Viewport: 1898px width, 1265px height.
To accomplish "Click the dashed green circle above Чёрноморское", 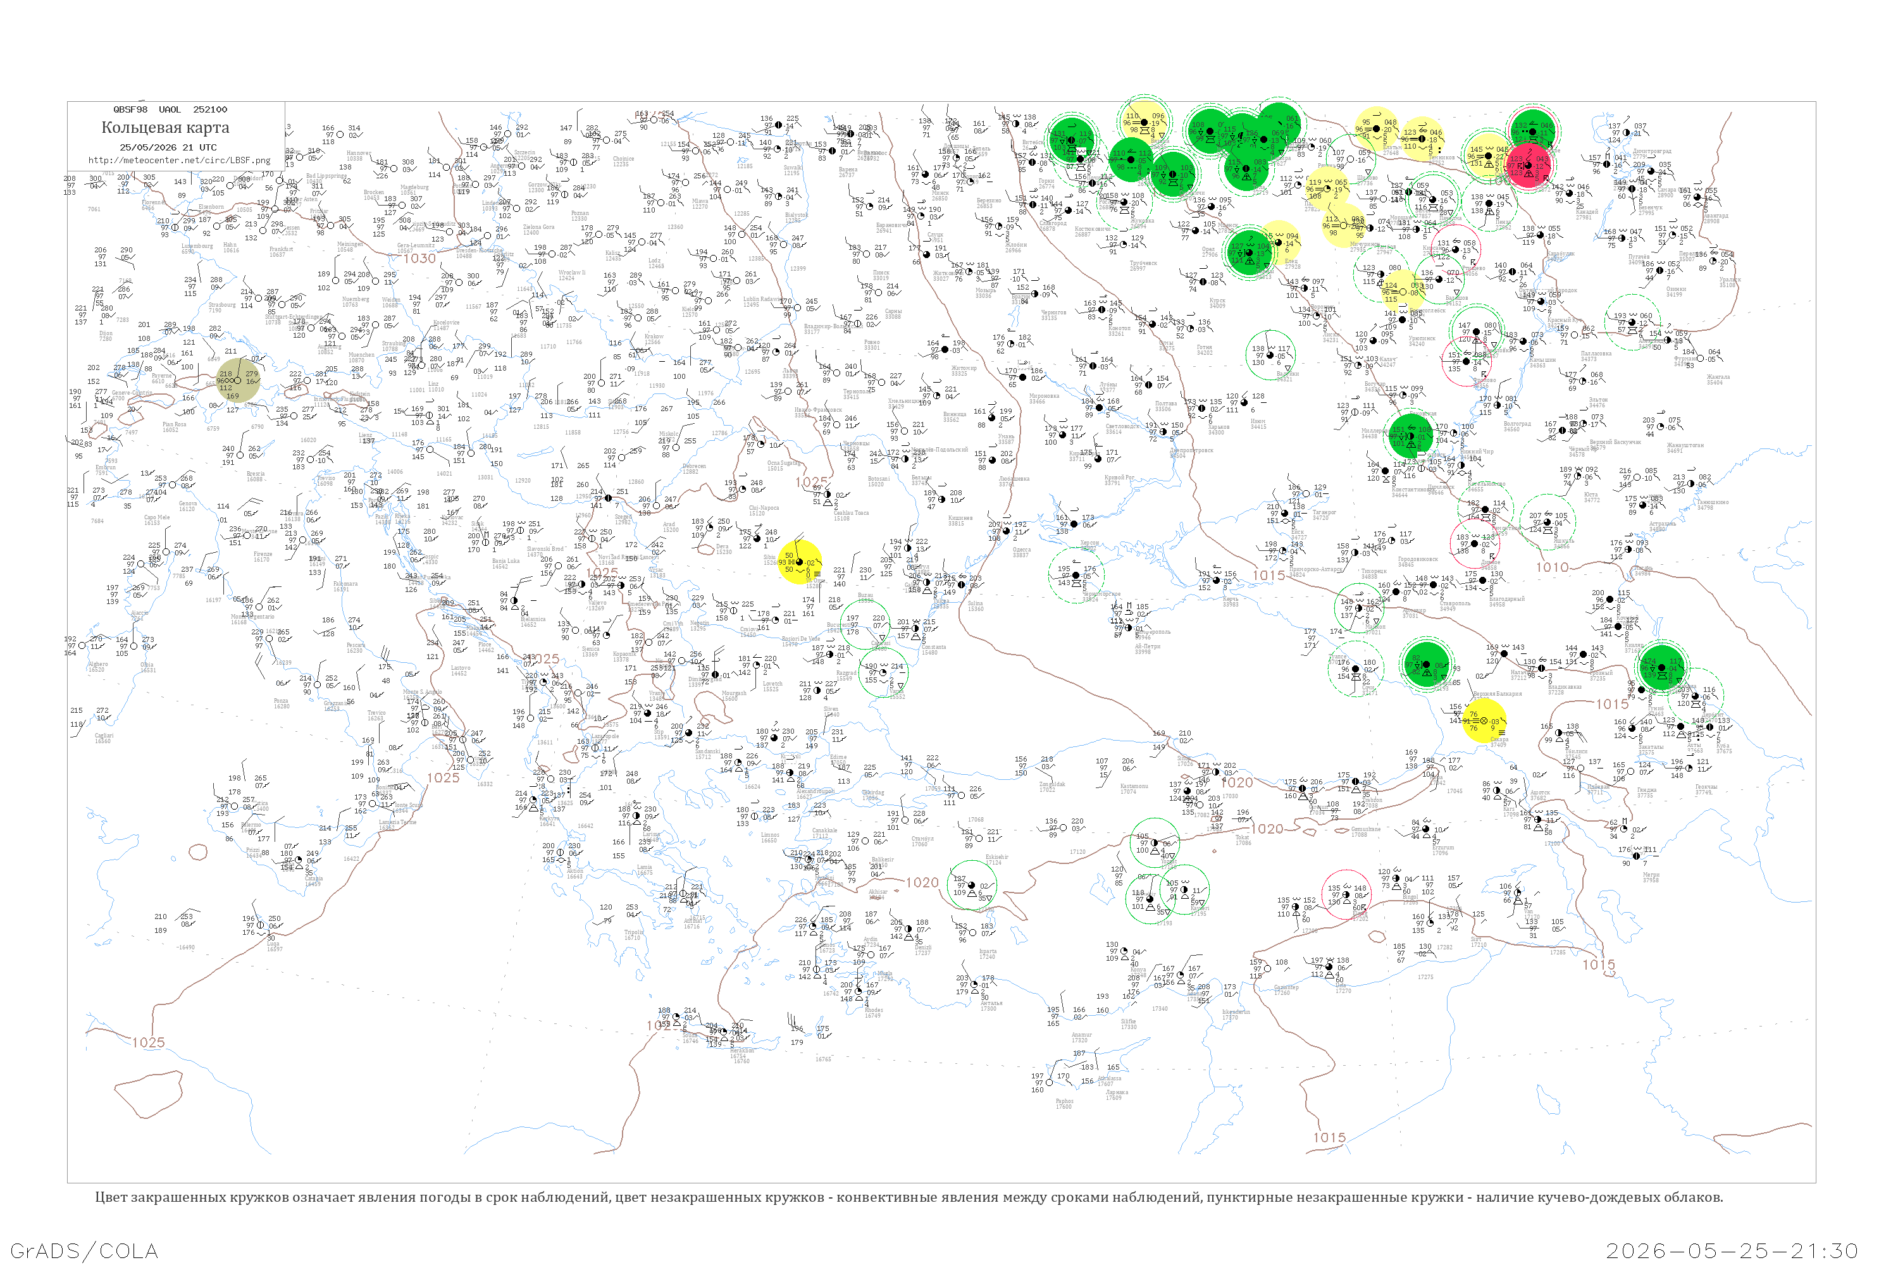I will point(1076,575).
